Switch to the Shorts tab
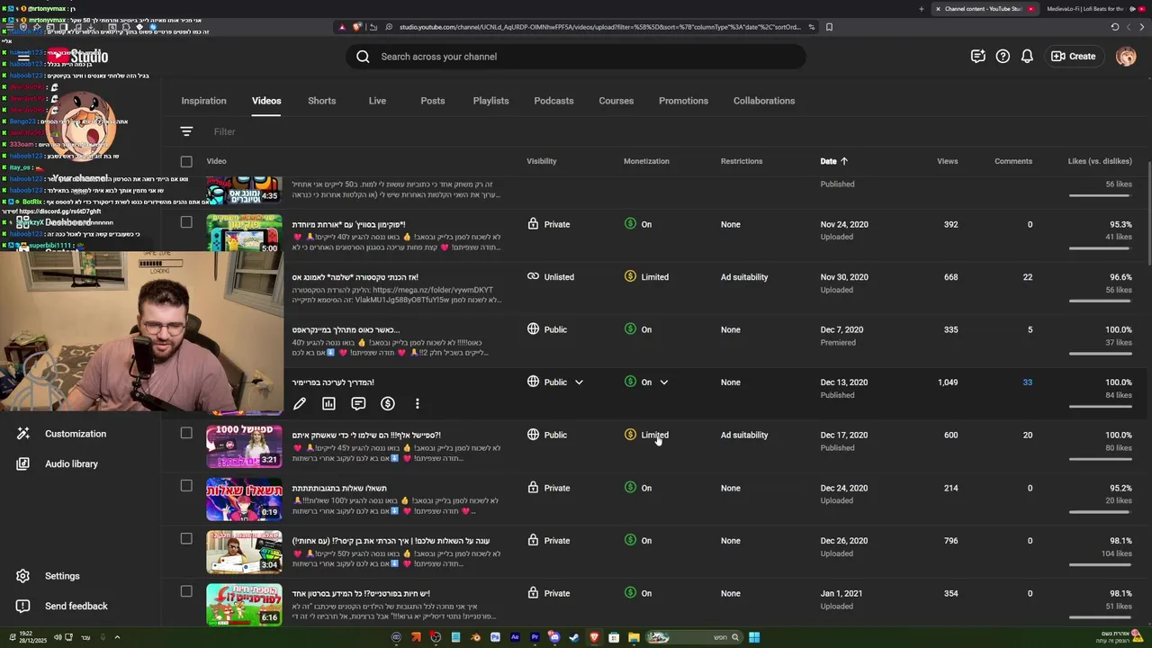Viewport: 1152px width, 648px height. click(321, 101)
